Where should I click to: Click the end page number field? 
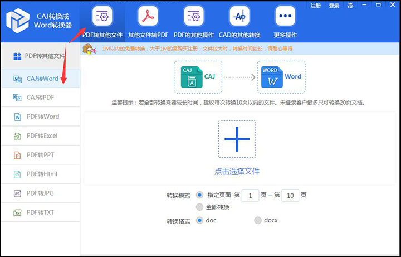(290, 196)
